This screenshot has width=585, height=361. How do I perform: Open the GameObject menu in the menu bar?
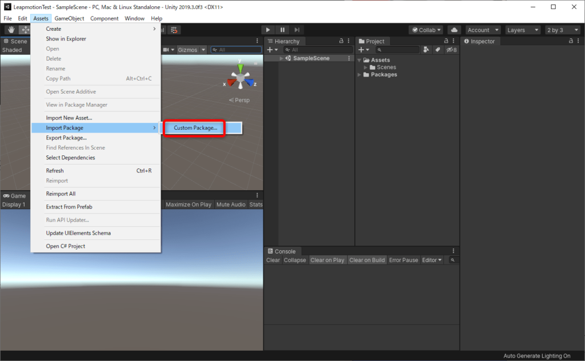pos(69,18)
